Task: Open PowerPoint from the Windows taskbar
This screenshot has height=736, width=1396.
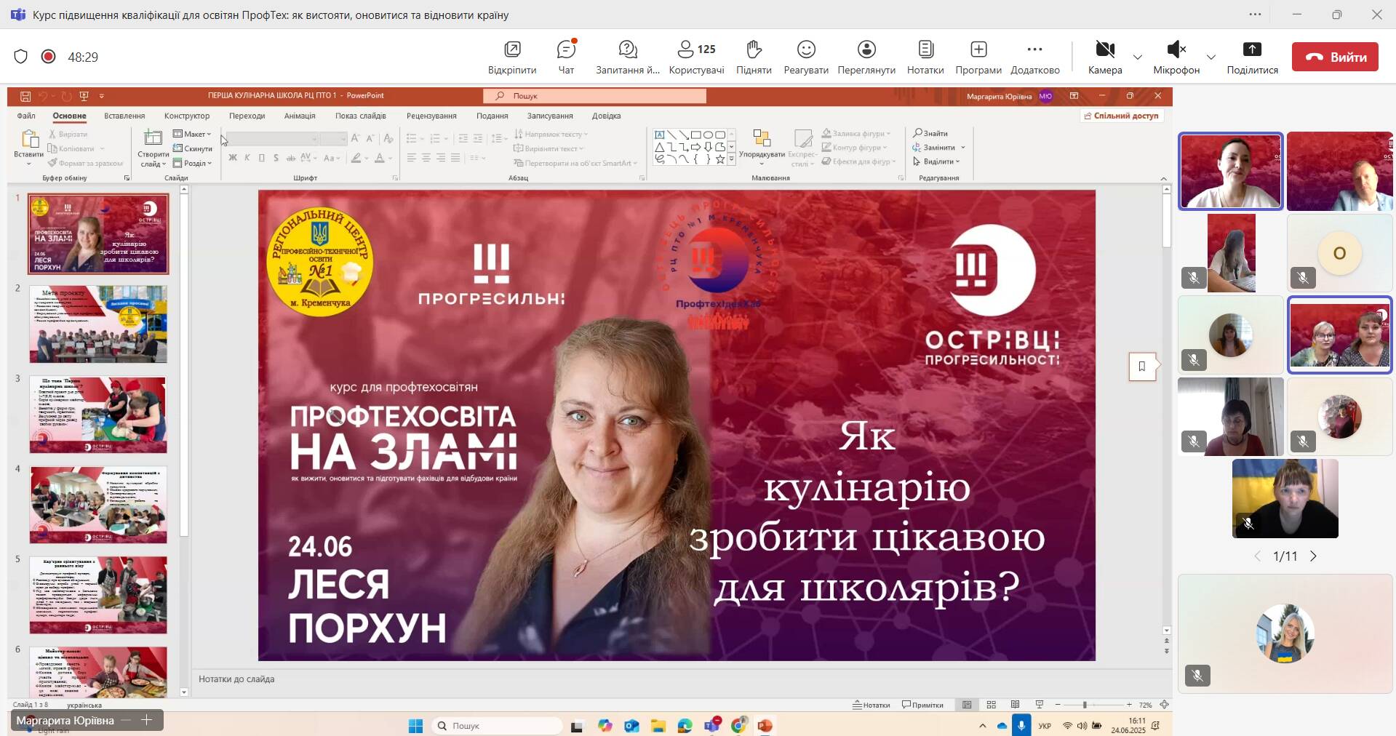Action: 765,726
